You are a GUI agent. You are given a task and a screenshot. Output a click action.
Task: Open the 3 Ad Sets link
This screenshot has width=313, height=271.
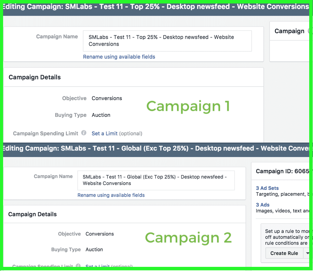[267, 188]
